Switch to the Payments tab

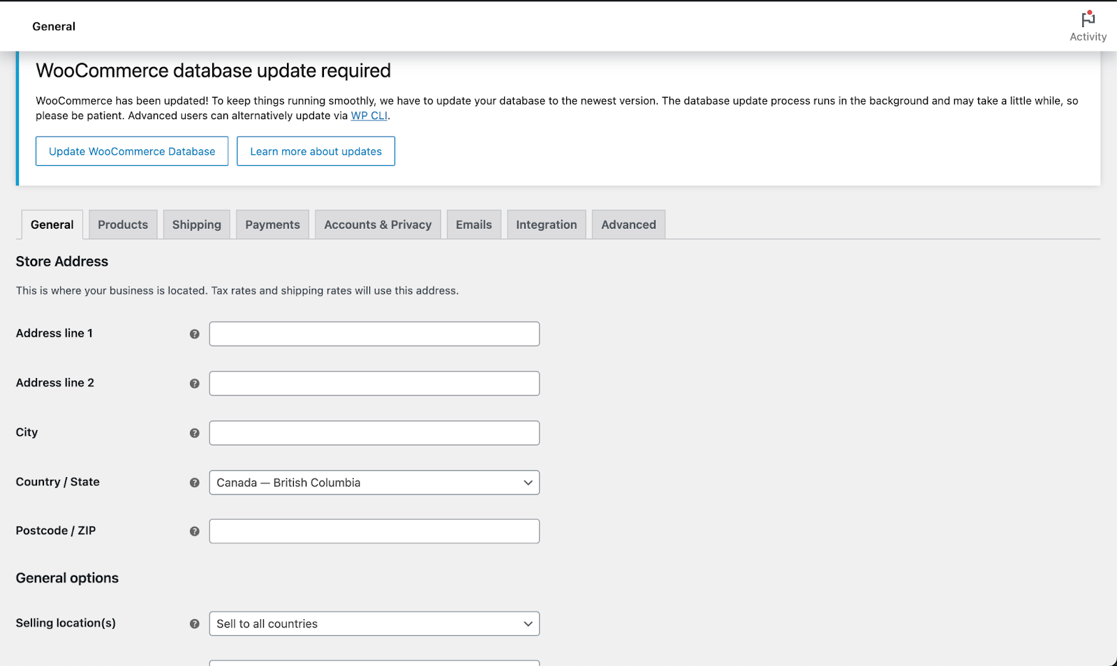[272, 225]
